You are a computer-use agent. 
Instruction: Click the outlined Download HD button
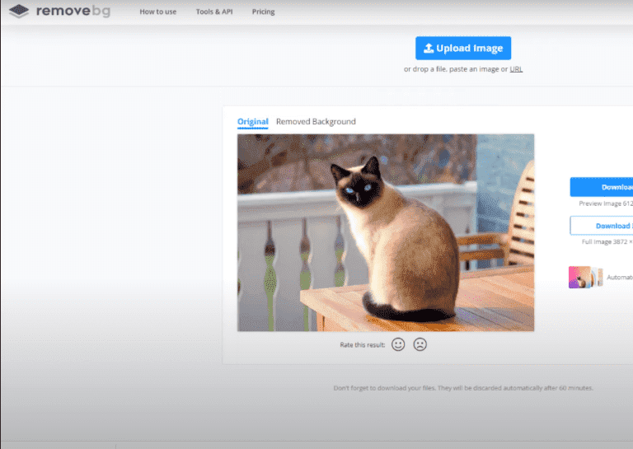tap(602, 226)
